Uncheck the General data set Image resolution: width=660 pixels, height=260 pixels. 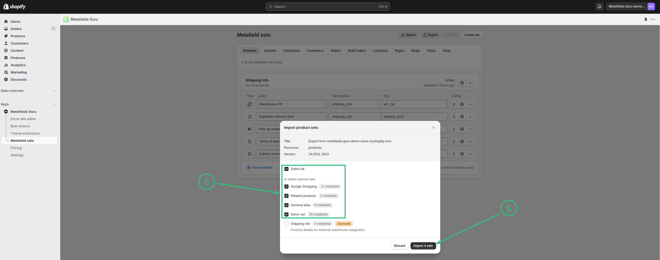pyautogui.click(x=286, y=205)
